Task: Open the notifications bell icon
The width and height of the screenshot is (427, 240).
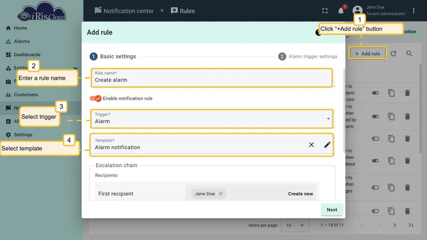Action: [341, 11]
